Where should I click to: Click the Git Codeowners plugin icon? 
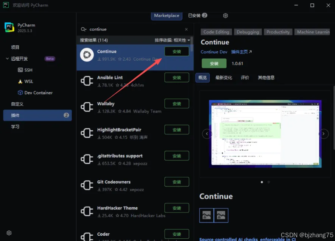point(87,185)
